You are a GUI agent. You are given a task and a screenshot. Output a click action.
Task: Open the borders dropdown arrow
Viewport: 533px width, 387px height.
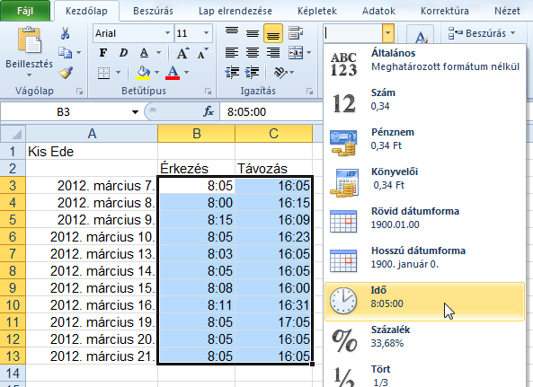(x=119, y=73)
